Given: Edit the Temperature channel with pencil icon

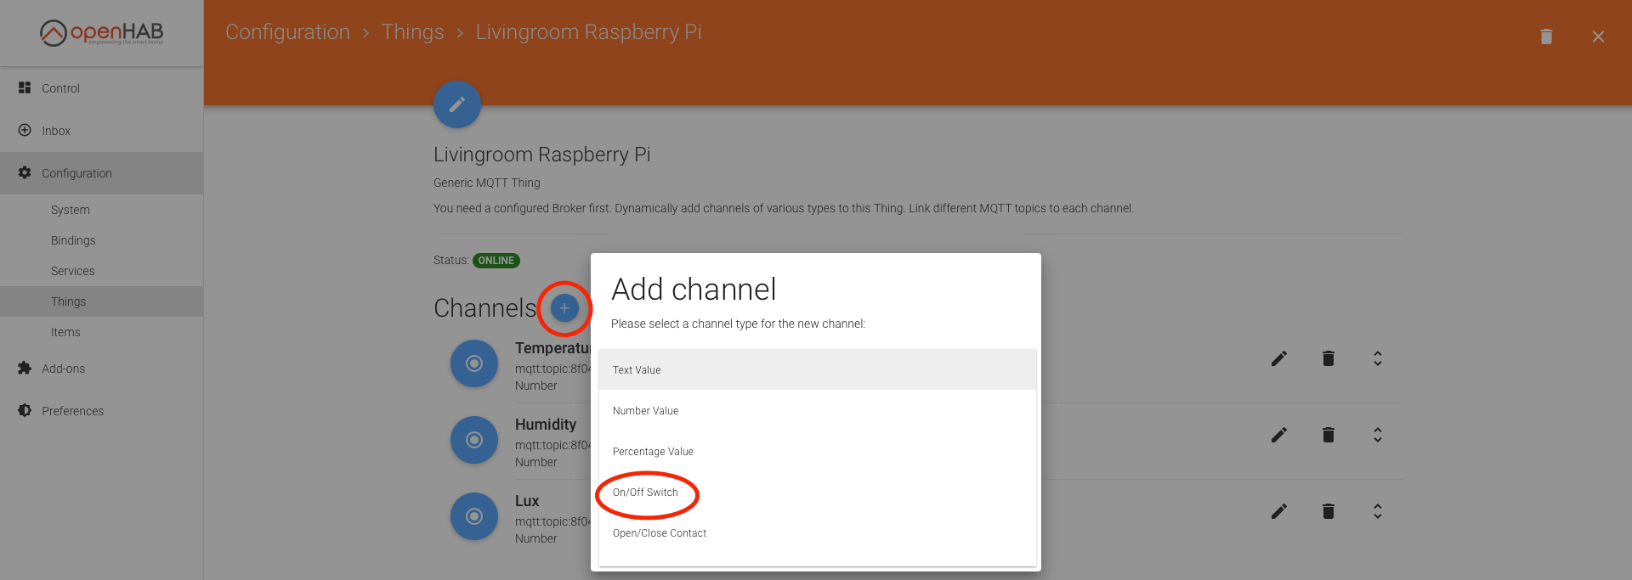Looking at the screenshot, I should (1278, 358).
